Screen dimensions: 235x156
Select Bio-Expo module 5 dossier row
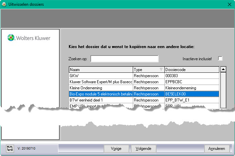coord(101,94)
